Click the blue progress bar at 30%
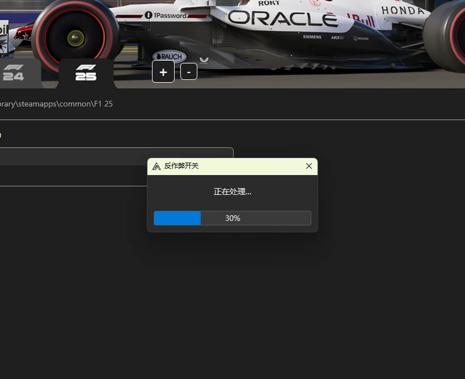Viewport: 465px width, 379px height. point(177,218)
